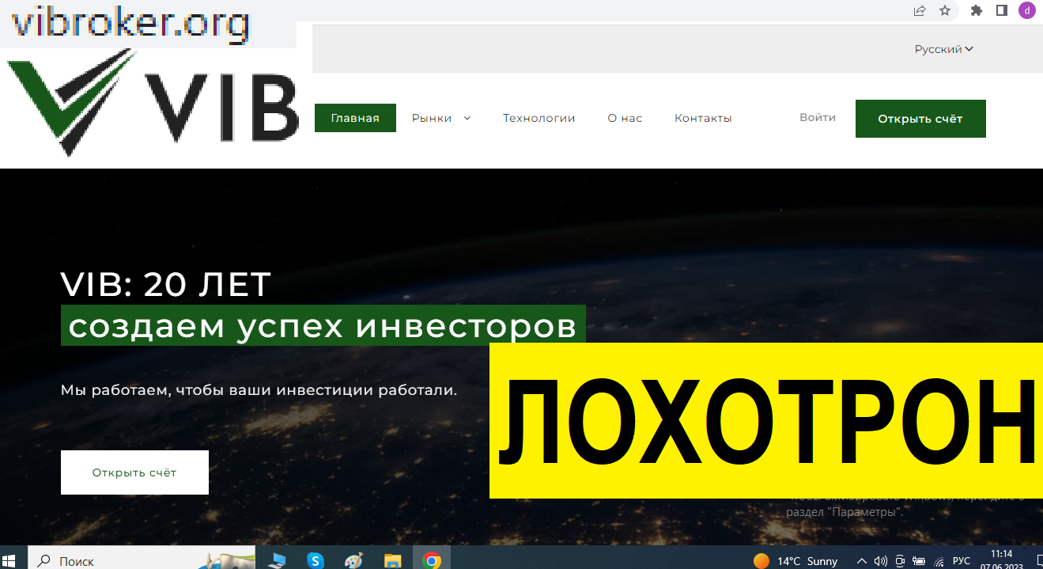Open the Главная menu item

tap(355, 118)
